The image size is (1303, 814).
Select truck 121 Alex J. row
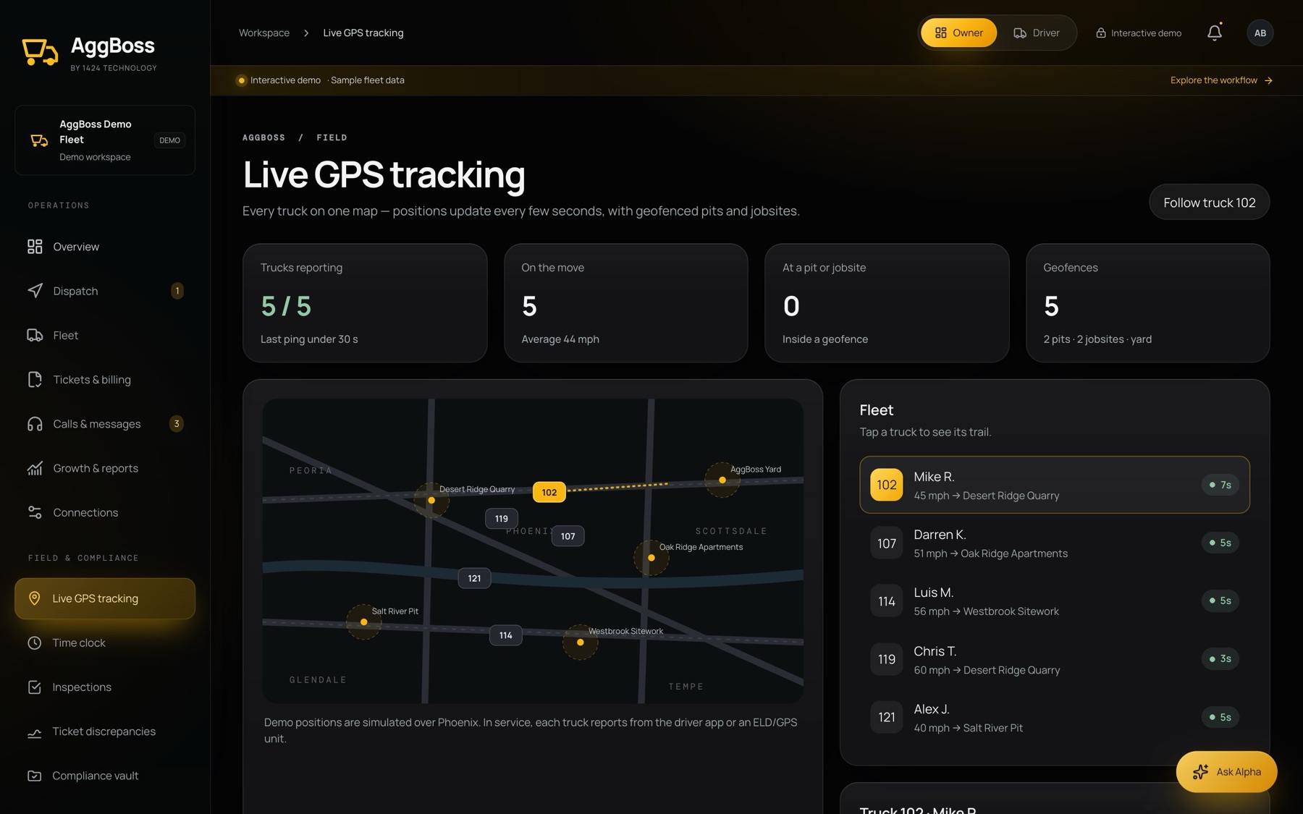[x=1054, y=717]
